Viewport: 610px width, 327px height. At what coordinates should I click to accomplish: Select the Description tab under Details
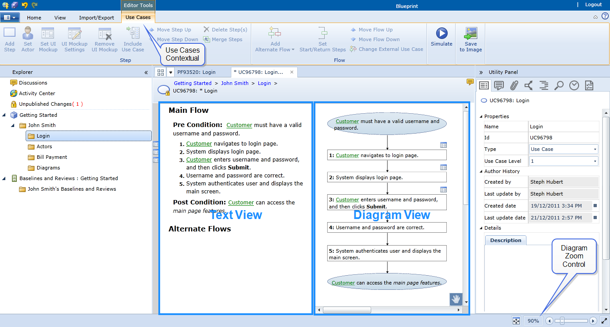coord(506,240)
